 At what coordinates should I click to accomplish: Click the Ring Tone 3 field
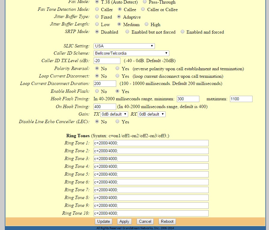pyautogui.click(x=151, y=159)
